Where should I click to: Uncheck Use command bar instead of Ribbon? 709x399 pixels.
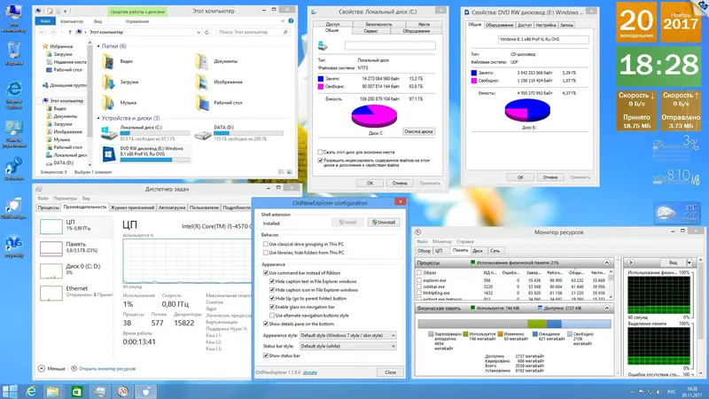(x=266, y=273)
